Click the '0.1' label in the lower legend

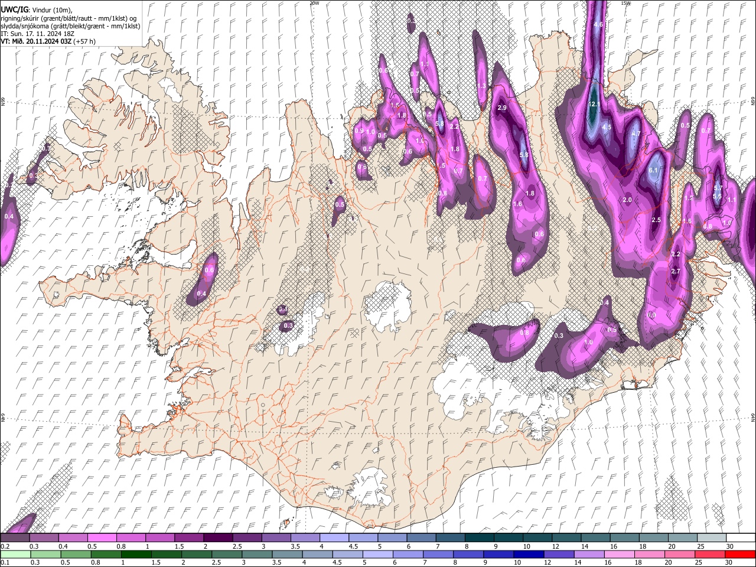click(x=5, y=562)
